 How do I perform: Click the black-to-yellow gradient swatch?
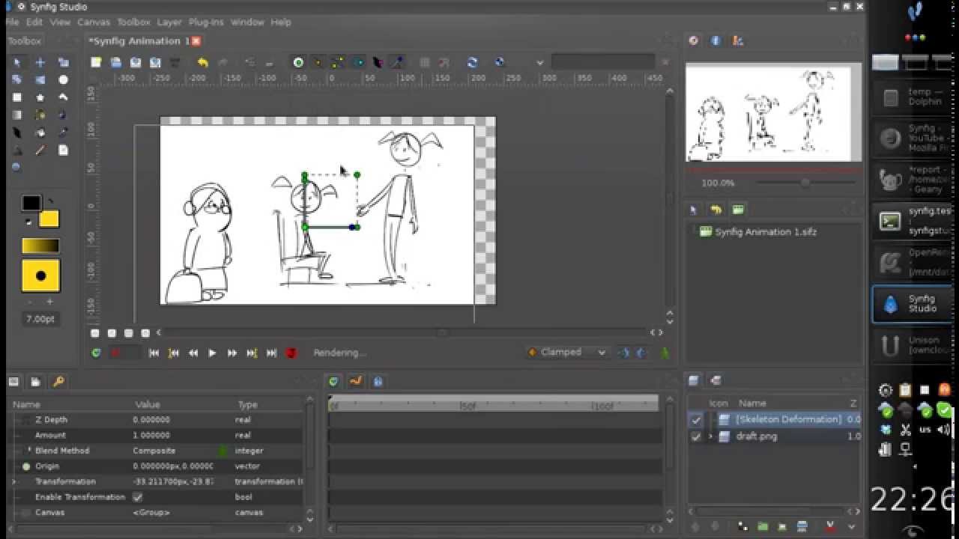tap(40, 246)
